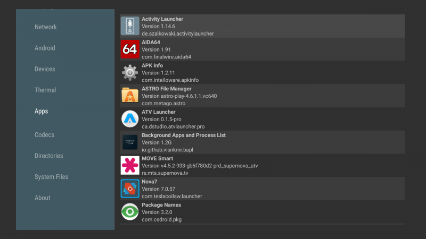Click the ASTRO File Manager folder icon
This screenshot has width=426, height=239.
[130, 96]
